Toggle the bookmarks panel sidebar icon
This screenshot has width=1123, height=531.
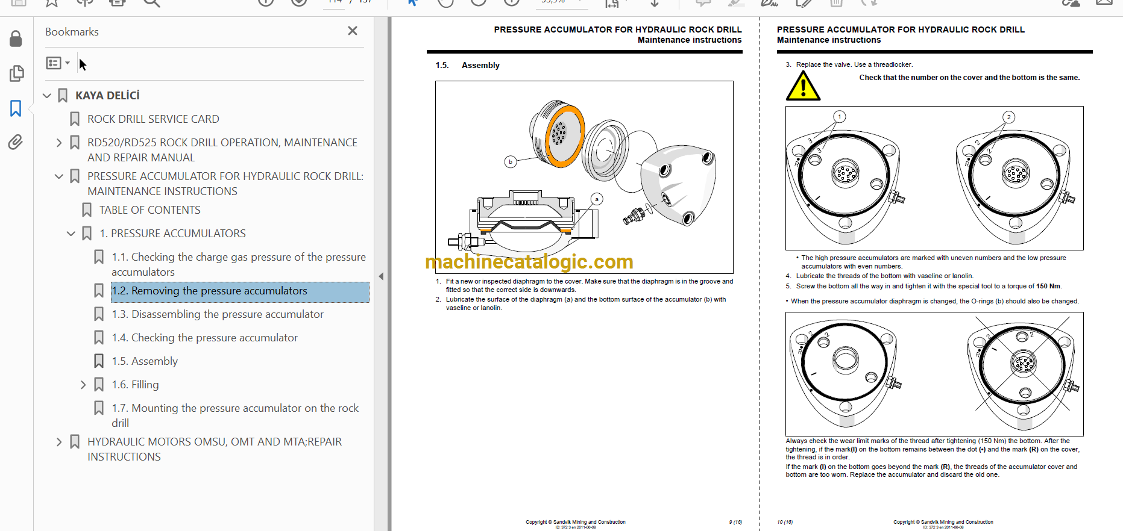[16, 108]
